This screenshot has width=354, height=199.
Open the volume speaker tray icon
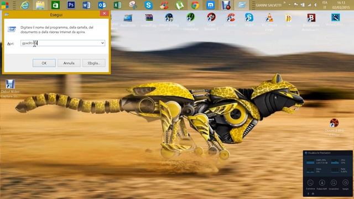[316, 5]
